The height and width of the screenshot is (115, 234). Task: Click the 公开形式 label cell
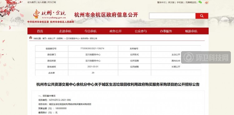134,55
